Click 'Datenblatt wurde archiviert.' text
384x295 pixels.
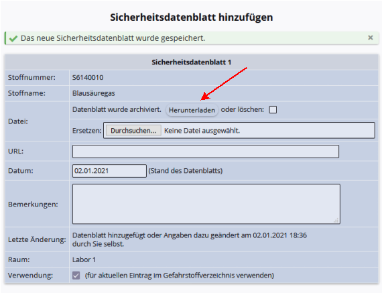[117, 109]
